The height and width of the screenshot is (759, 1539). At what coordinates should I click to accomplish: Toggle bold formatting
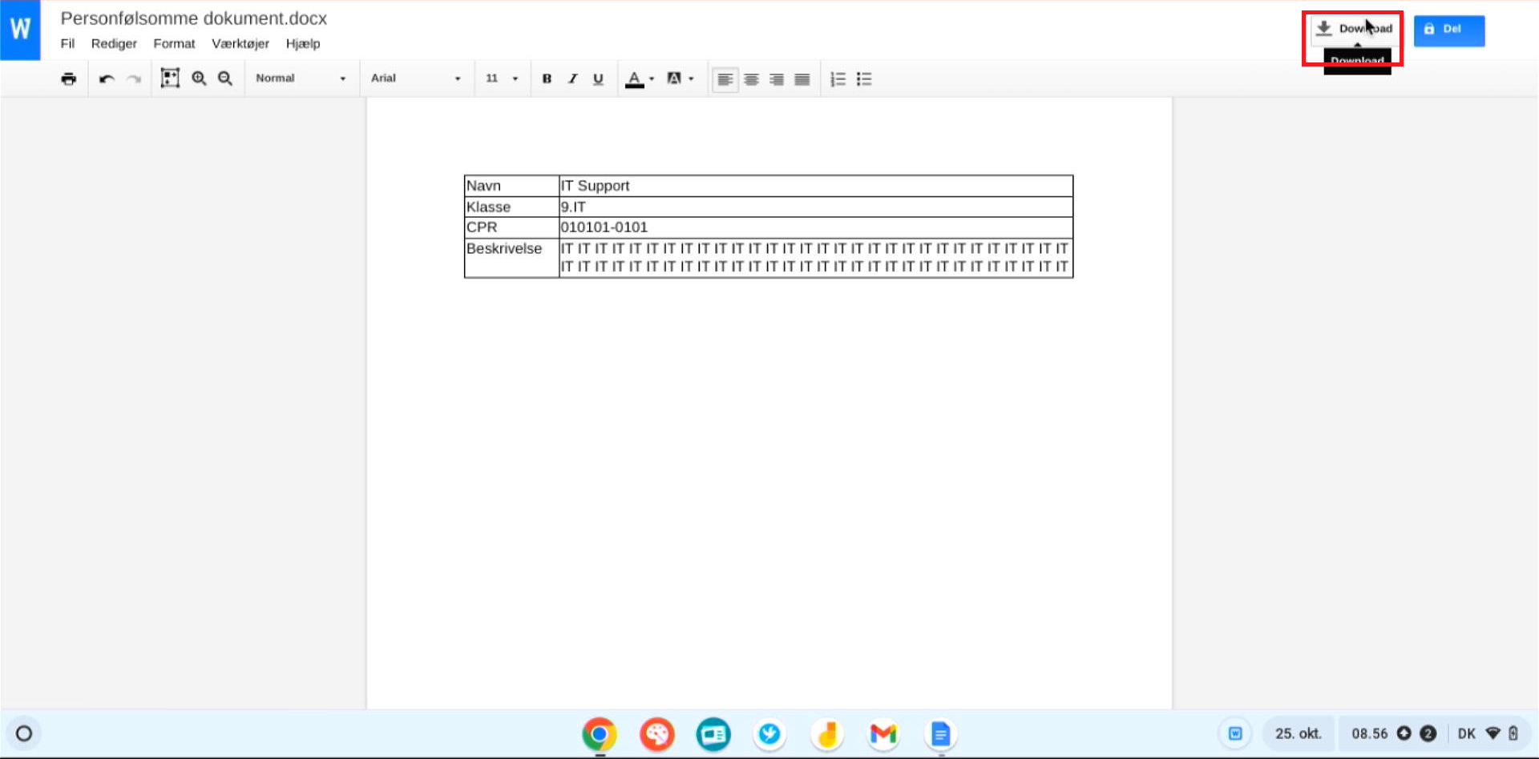(x=547, y=78)
